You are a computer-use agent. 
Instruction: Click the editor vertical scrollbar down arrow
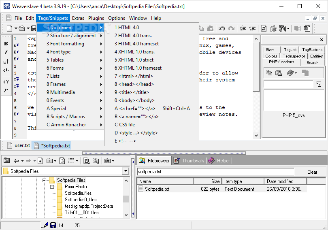pos(256,136)
